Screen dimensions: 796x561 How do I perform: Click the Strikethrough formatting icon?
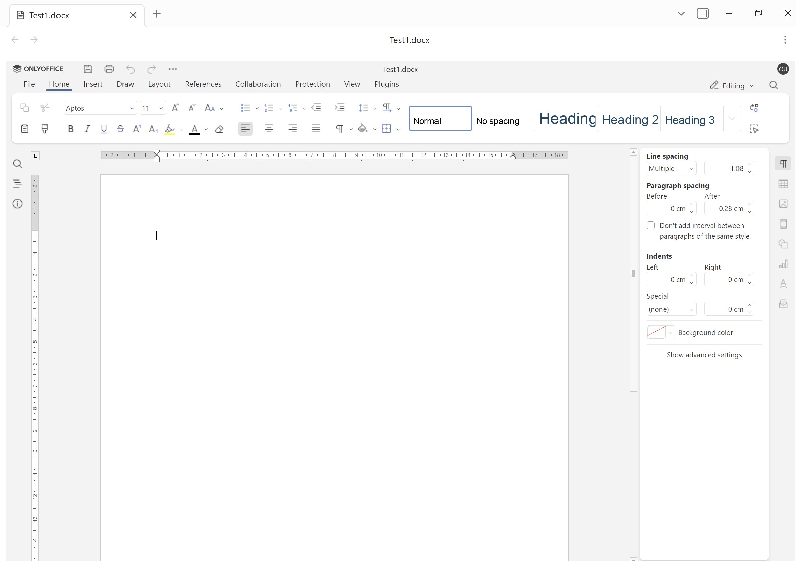click(x=120, y=129)
